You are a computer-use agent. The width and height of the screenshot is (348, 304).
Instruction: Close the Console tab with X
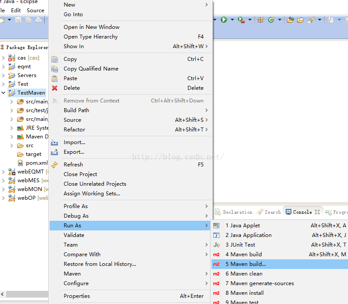click(317, 212)
